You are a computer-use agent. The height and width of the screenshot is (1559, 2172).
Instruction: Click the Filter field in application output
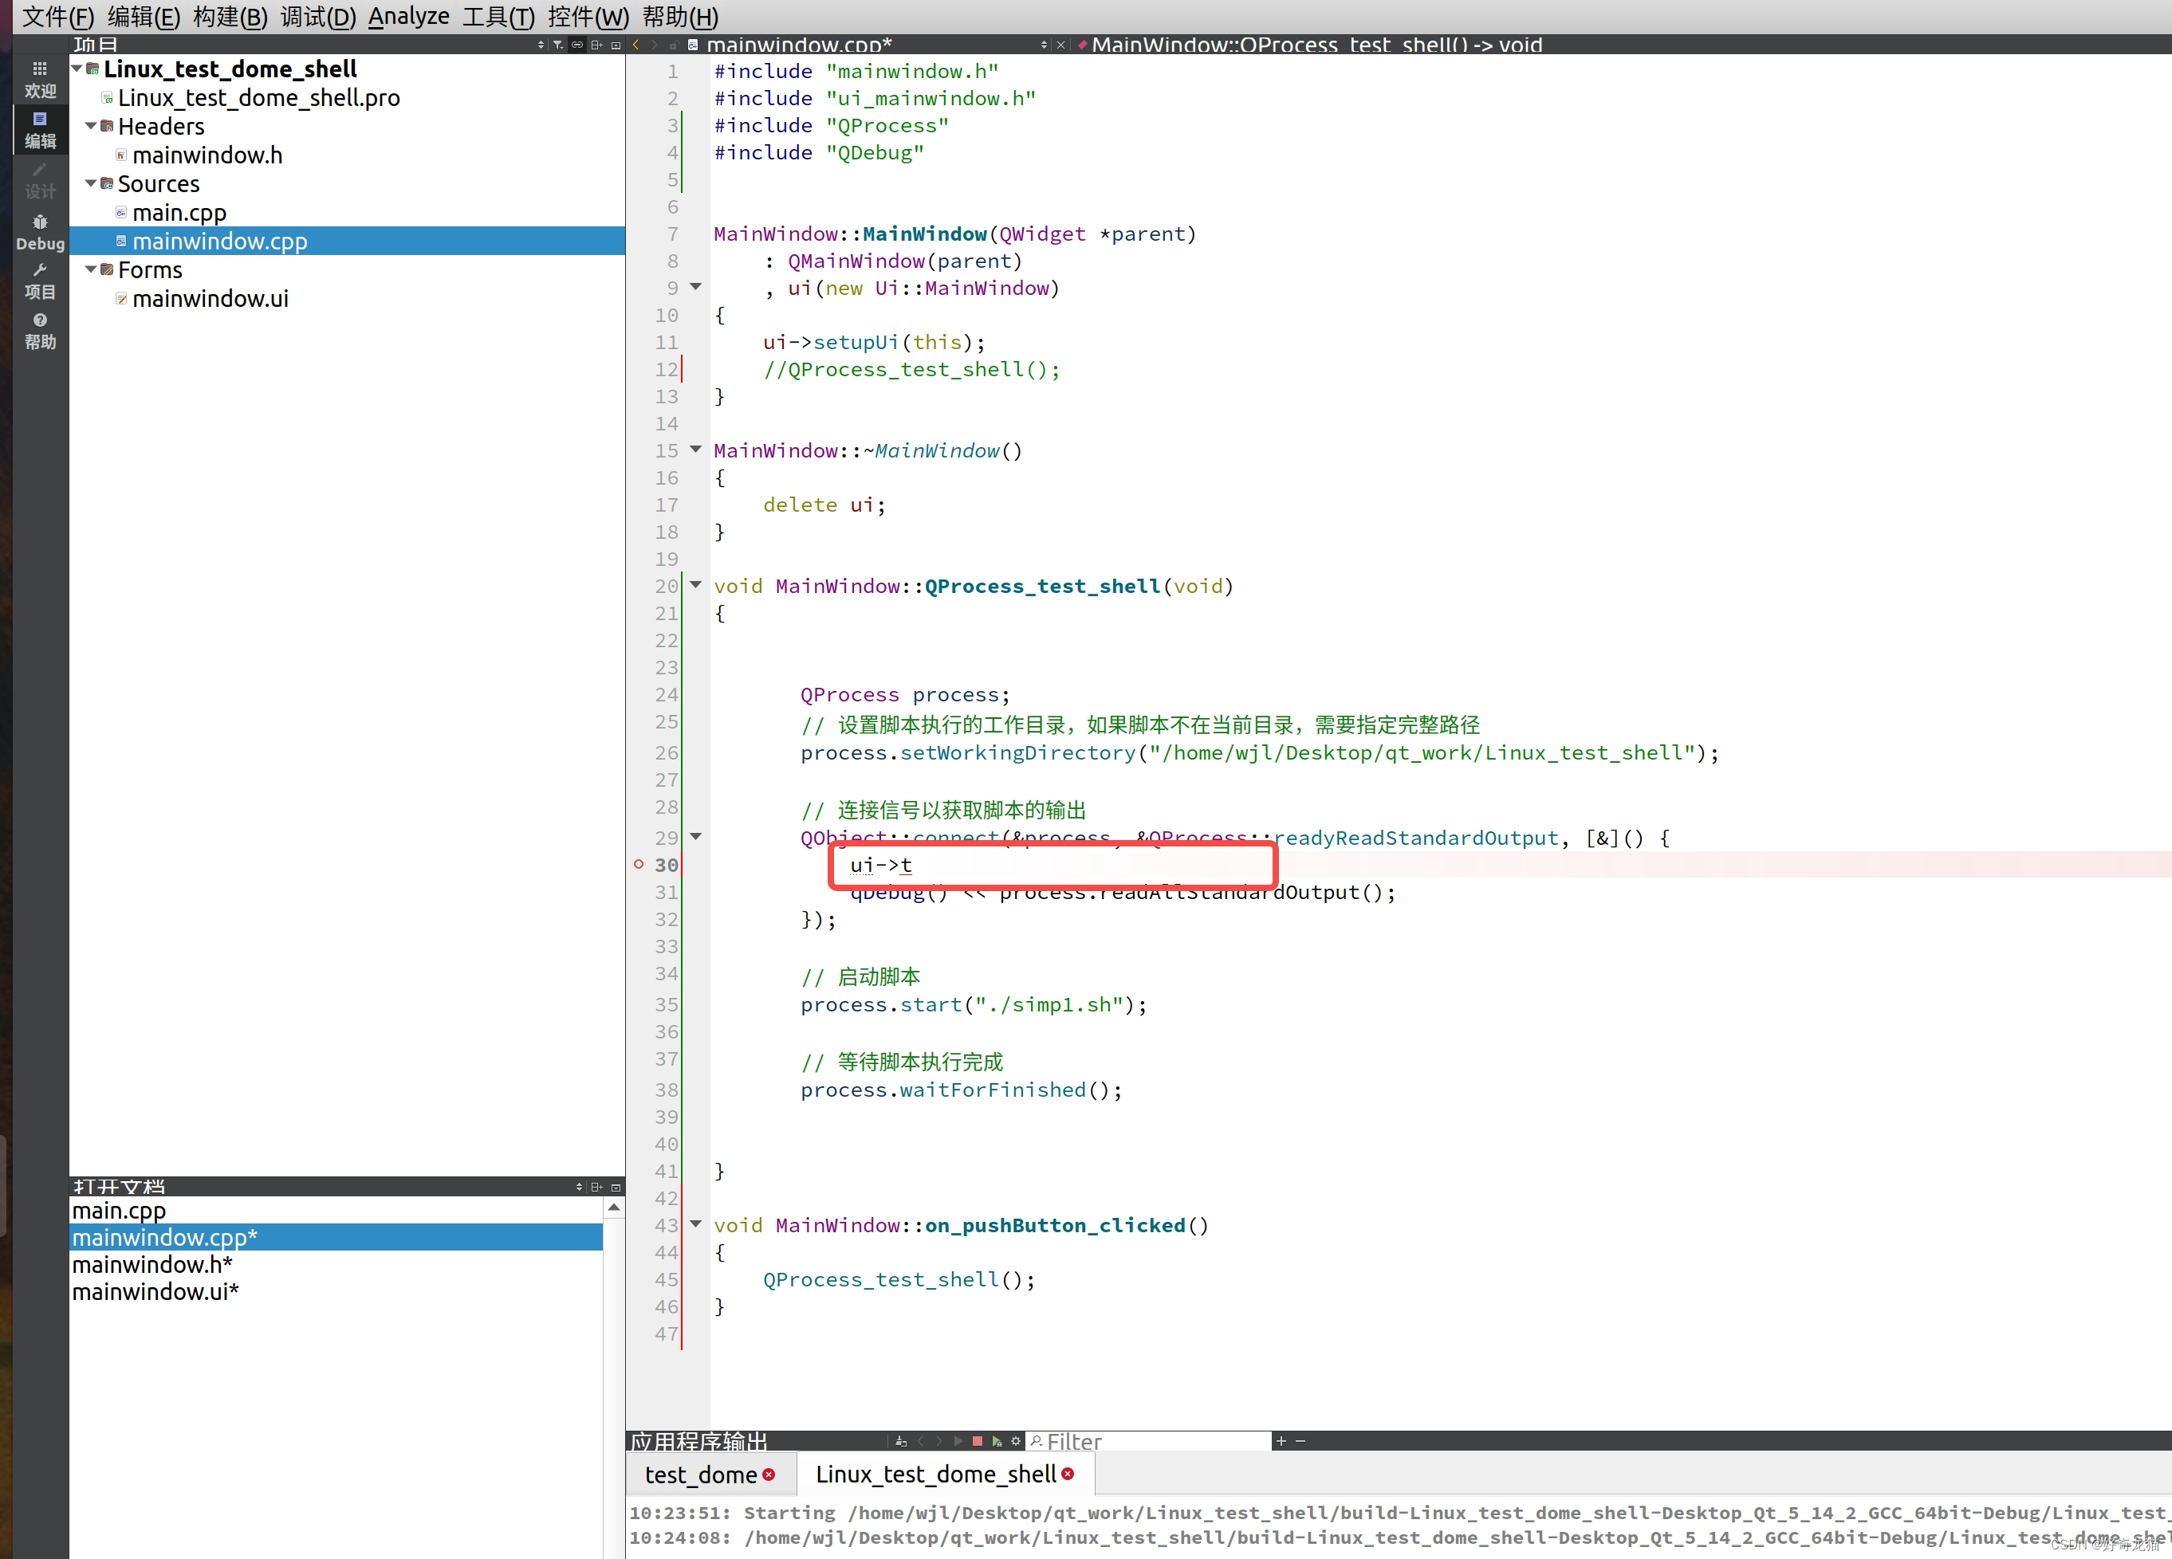pos(1149,1441)
